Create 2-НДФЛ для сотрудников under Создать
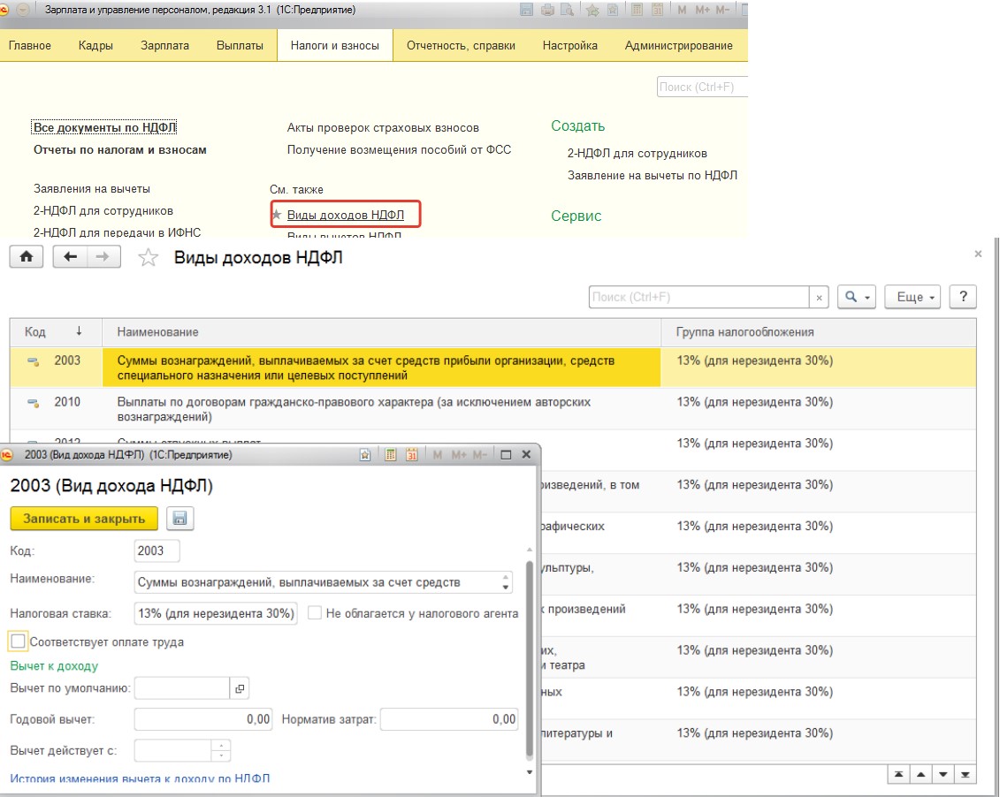Screen dimensions: 1000x797 637,153
